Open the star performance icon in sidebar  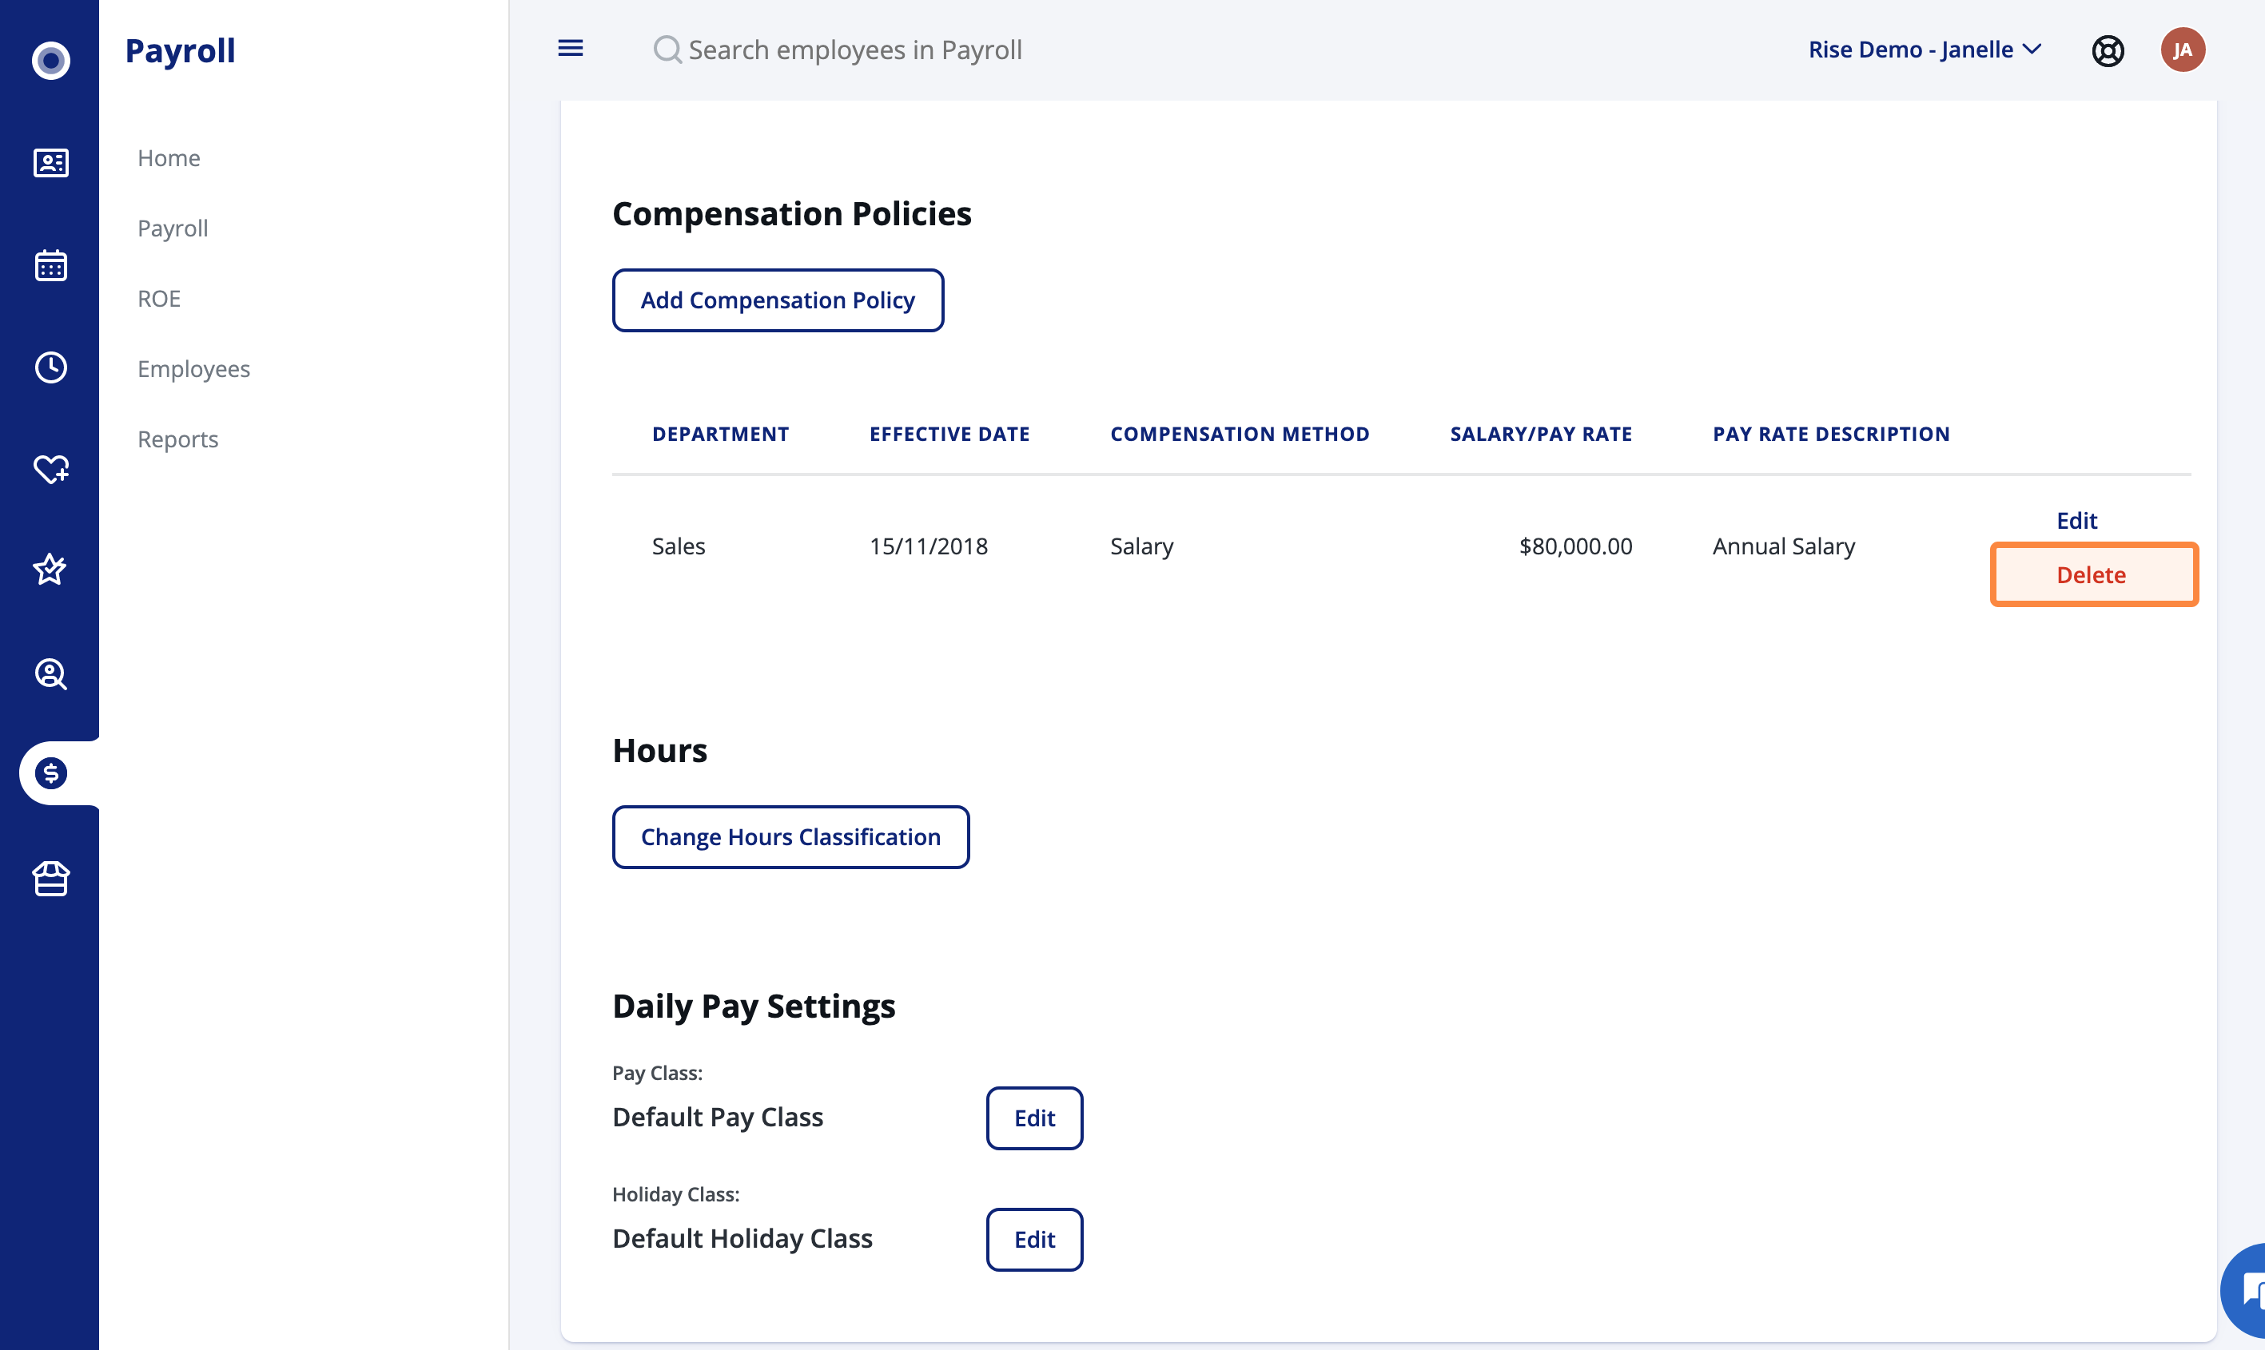coord(50,570)
